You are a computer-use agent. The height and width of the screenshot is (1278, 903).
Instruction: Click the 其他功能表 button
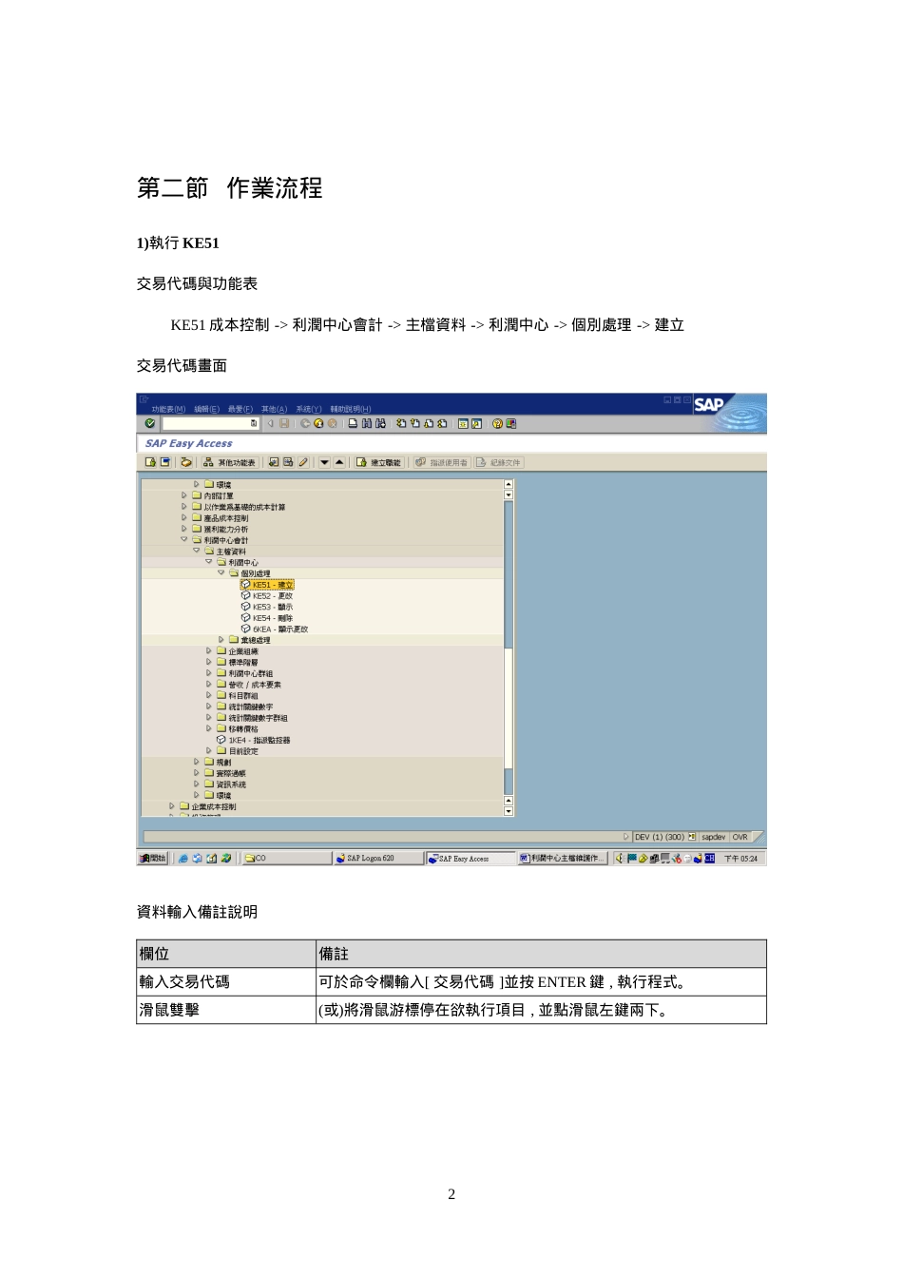pos(229,462)
